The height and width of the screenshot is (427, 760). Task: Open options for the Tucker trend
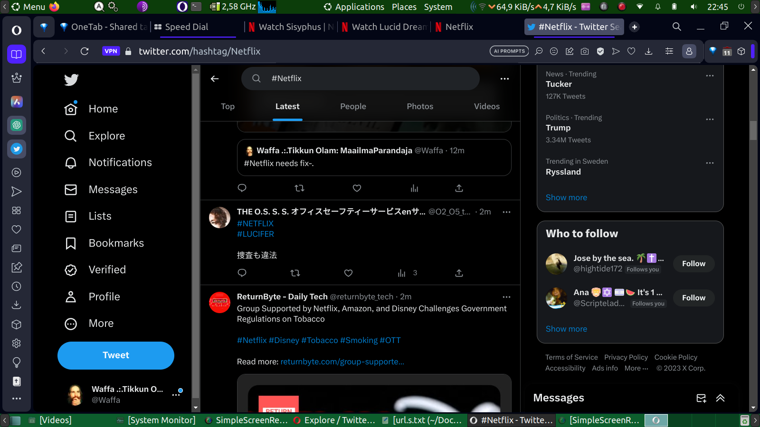710,76
